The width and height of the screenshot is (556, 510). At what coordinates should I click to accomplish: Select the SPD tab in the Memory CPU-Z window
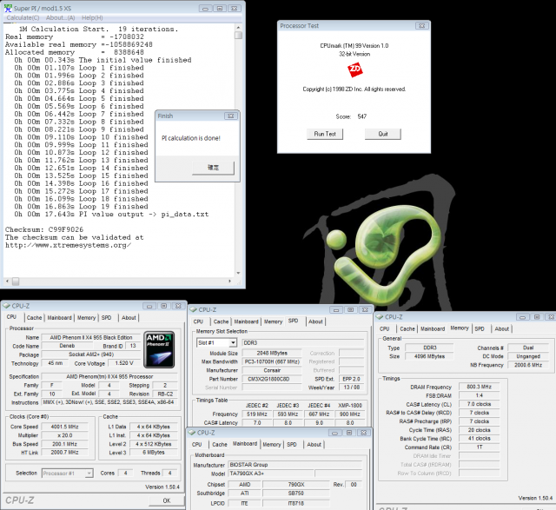(x=480, y=328)
